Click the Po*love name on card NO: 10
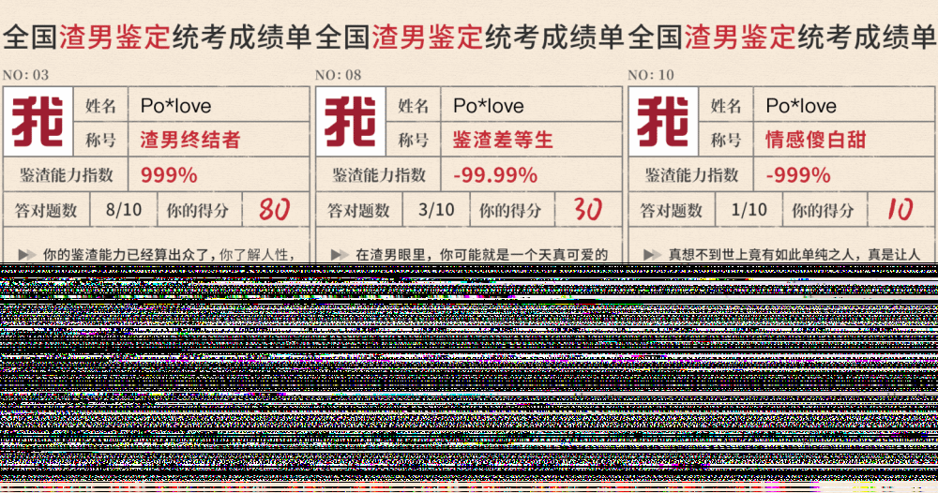The image size is (938, 493). (801, 106)
